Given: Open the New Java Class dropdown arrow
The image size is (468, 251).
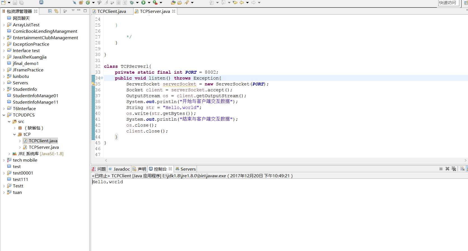Looking at the screenshot, I should 93,3.
